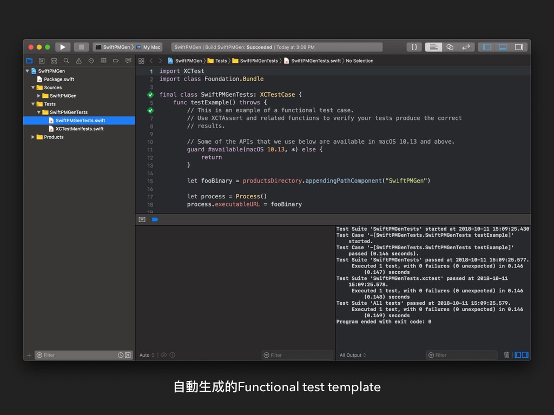554x415 pixels.
Task: Show the Assistant editor
Action: point(450,47)
